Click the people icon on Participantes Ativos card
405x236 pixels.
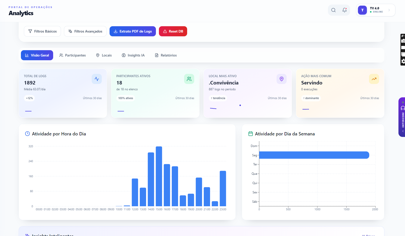[189, 79]
